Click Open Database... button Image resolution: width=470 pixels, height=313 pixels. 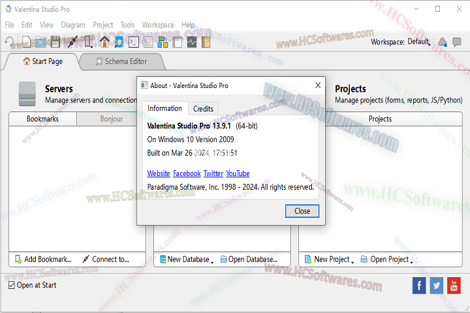[249, 259]
